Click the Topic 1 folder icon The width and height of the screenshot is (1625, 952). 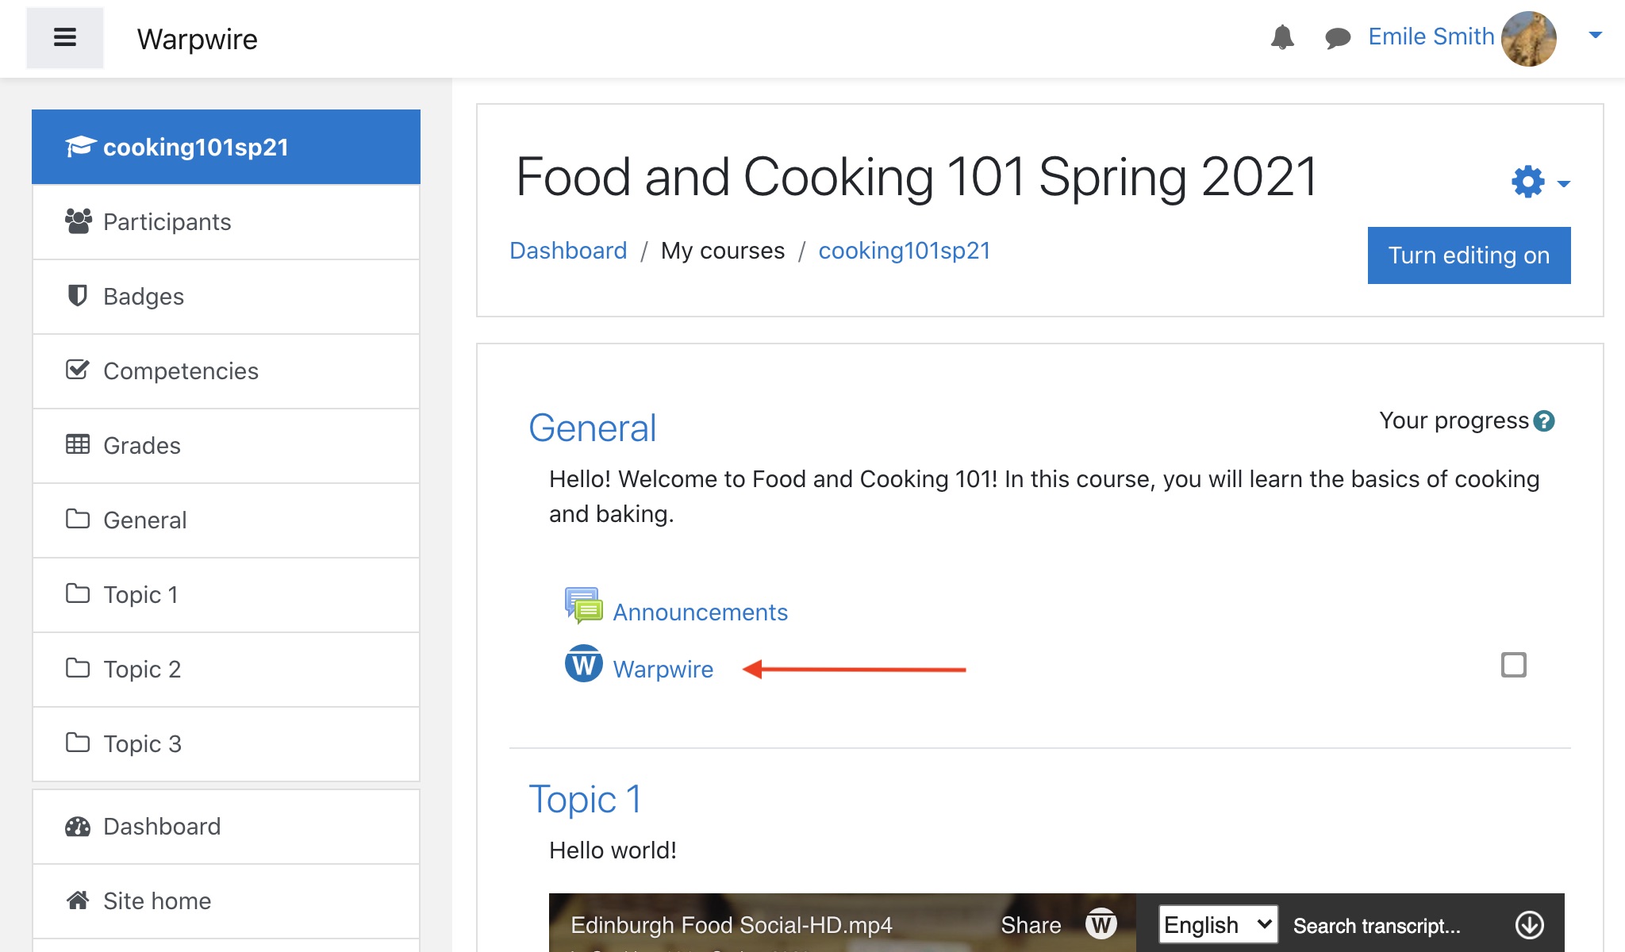tap(77, 593)
